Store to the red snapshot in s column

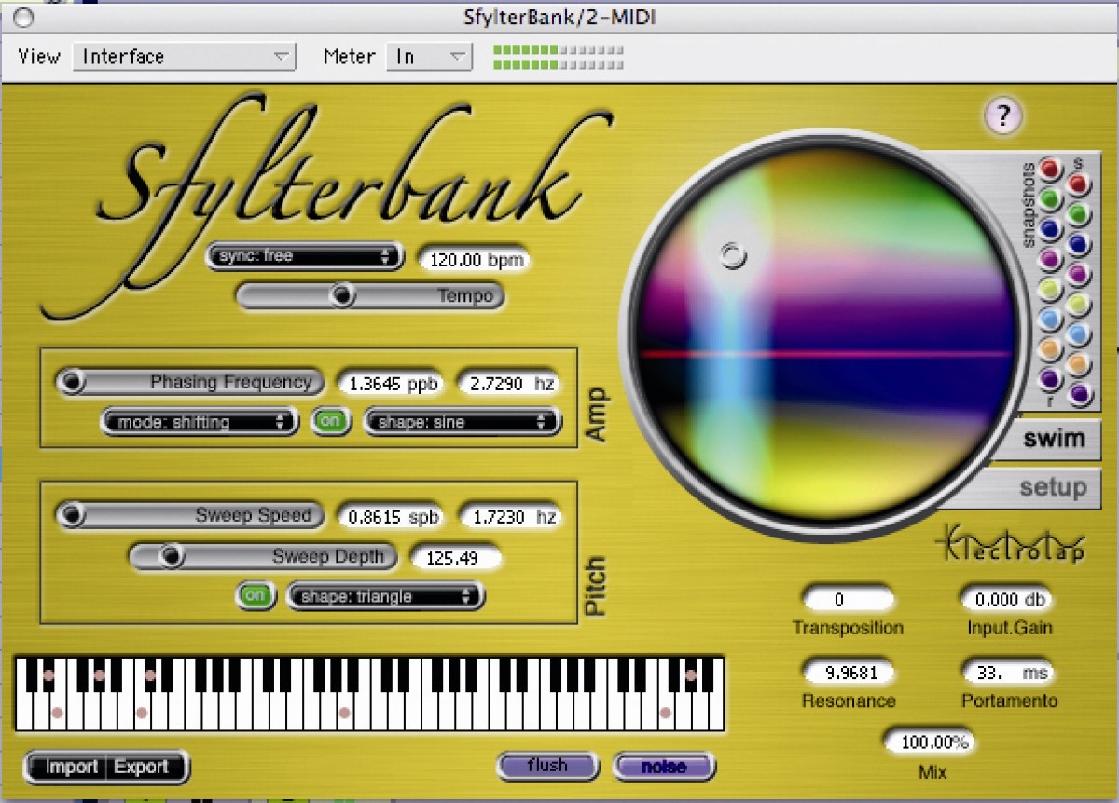(x=1080, y=184)
